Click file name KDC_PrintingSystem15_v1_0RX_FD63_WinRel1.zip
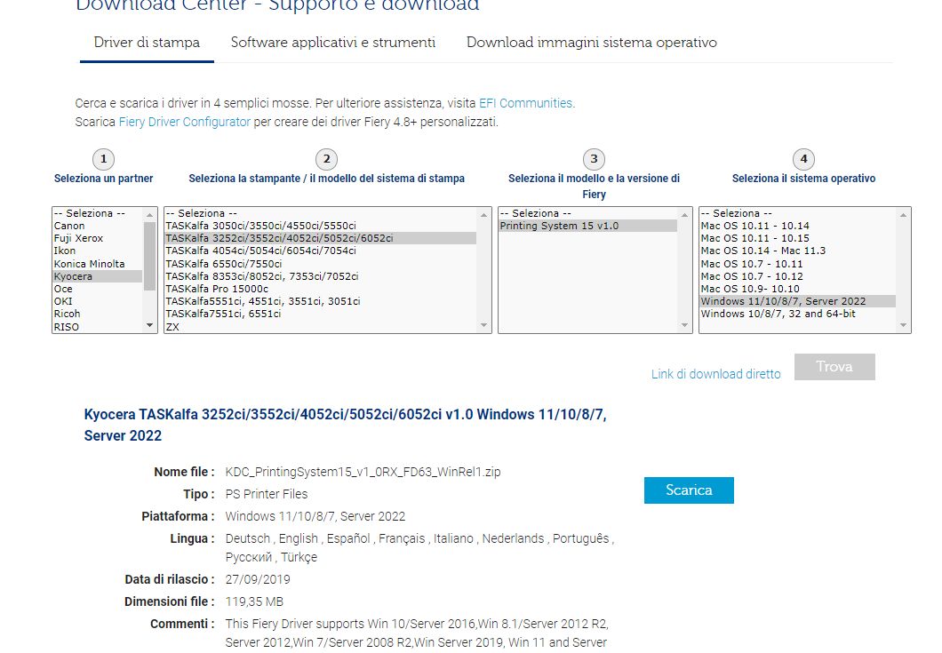 click(x=363, y=472)
